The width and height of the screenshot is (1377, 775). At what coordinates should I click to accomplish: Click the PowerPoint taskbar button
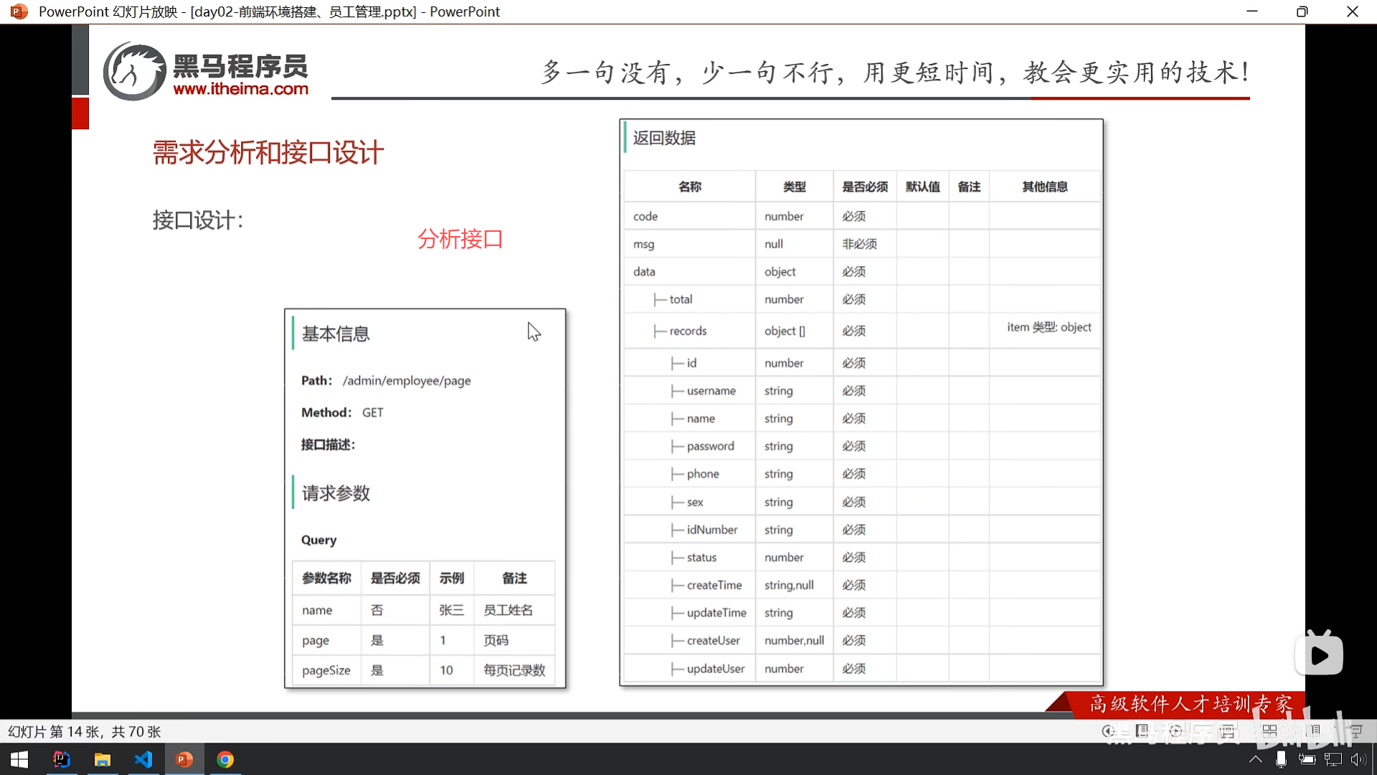[x=184, y=759]
